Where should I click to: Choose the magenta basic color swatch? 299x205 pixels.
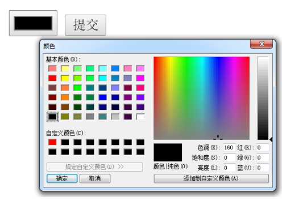click(x=140, y=78)
